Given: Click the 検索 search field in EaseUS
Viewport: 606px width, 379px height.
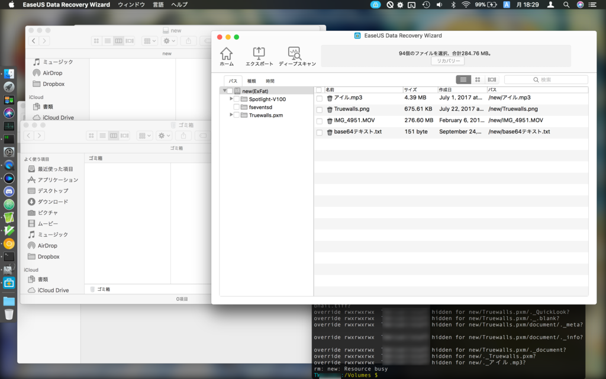Looking at the screenshot, I should click(x=546, y=80).
